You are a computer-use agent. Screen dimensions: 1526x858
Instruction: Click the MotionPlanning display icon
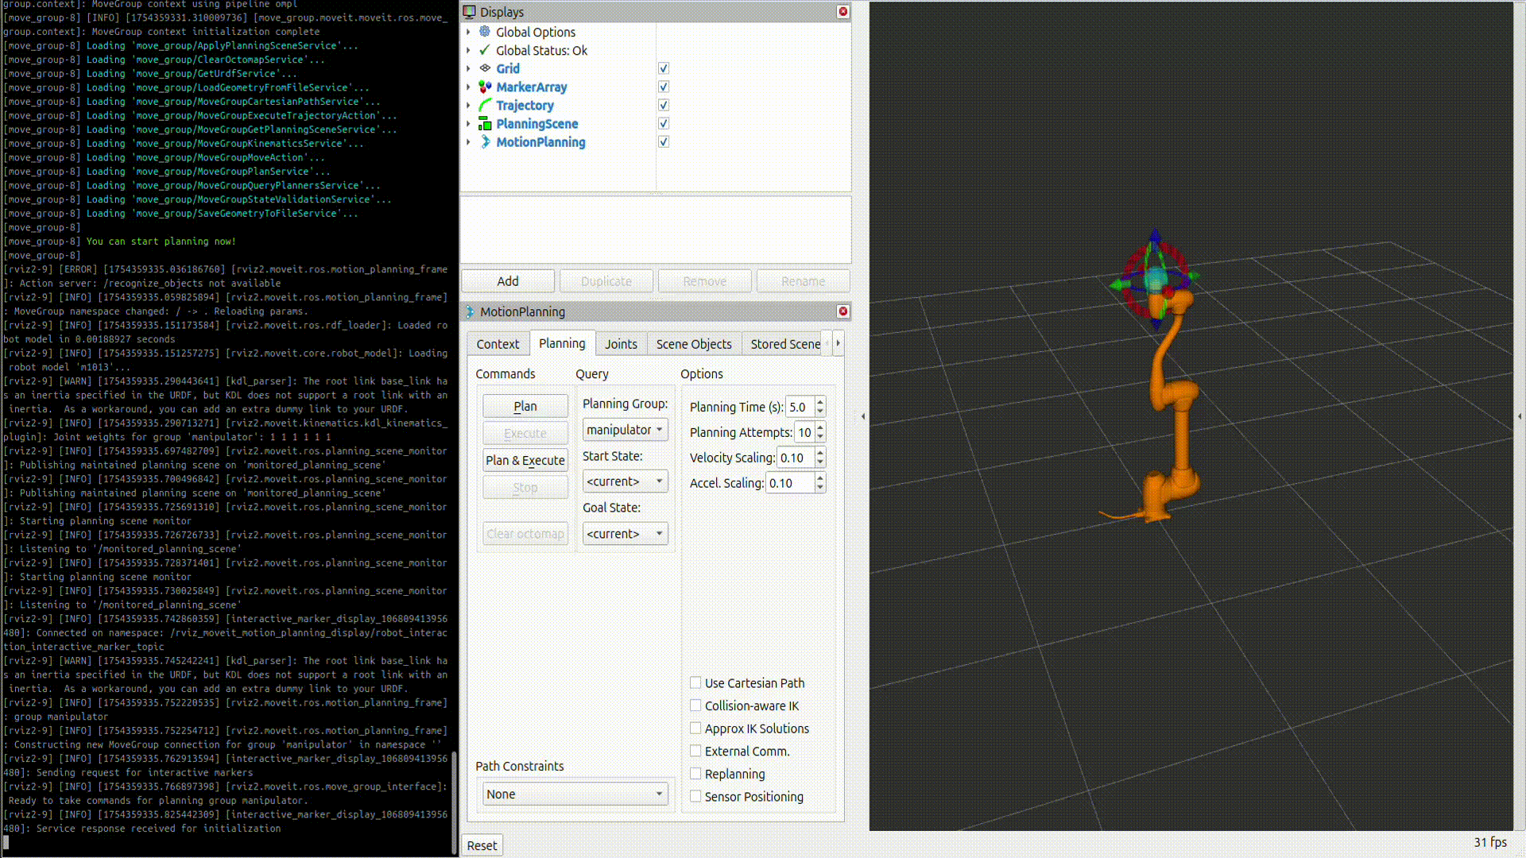tap(485, 141)
